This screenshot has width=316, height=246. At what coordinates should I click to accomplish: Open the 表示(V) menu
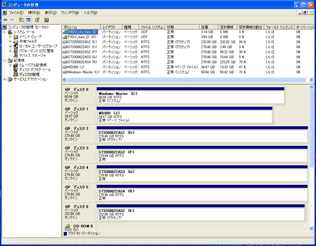pyautogui.click(x=50, y=13)
